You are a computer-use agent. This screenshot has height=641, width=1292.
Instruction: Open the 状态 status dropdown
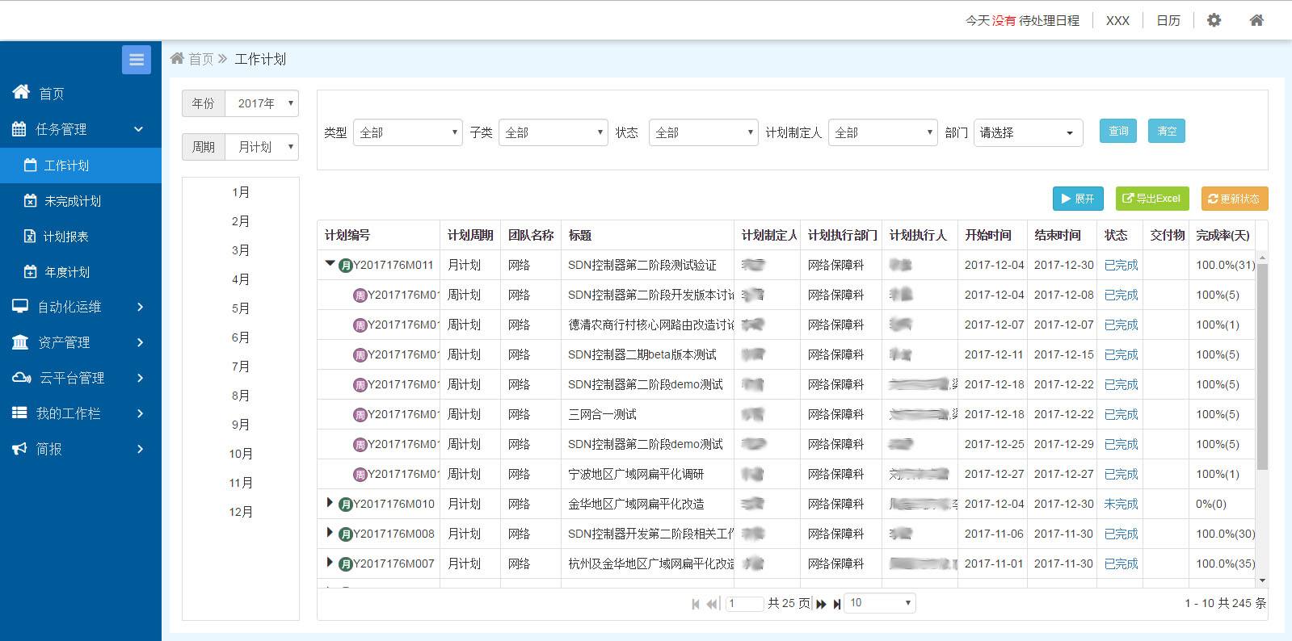[x=703, y=132]
